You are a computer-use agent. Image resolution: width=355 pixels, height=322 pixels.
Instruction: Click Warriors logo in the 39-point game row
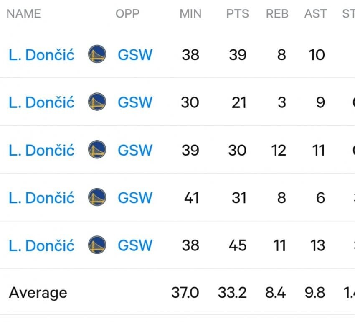(x=97, y=54)
